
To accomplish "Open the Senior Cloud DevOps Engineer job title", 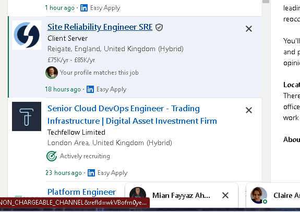I will [x=132, y=115].
